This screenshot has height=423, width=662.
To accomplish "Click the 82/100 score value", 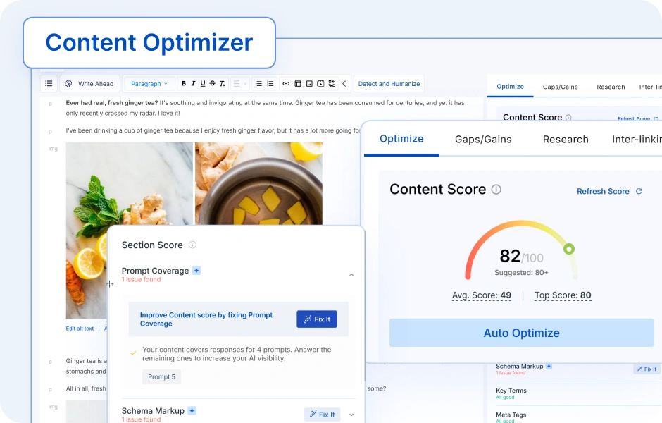I will coord(521,256).
